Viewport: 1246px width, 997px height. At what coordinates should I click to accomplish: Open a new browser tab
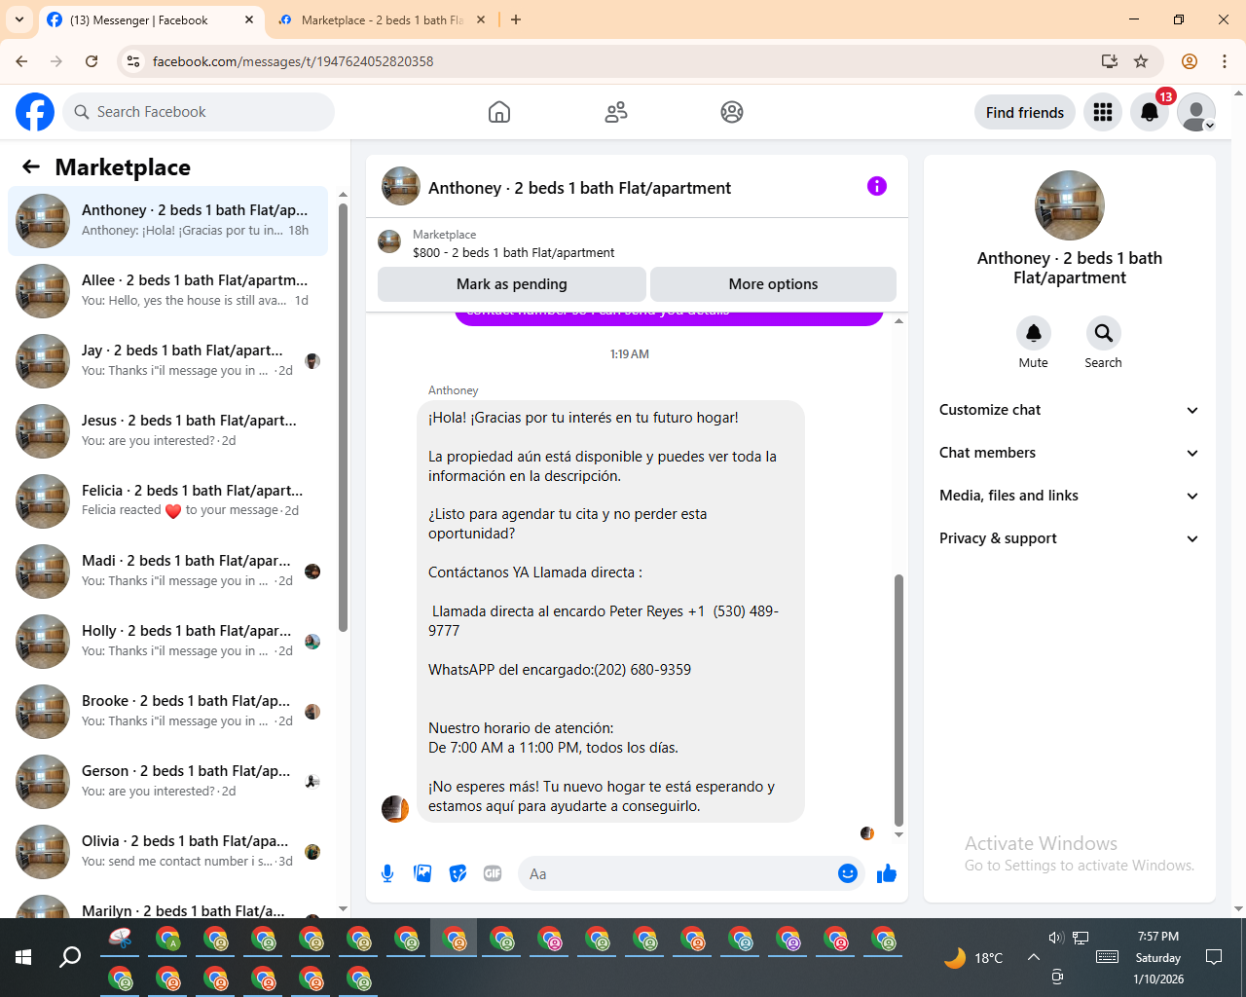pyautogui.click(x=516, y=19)
